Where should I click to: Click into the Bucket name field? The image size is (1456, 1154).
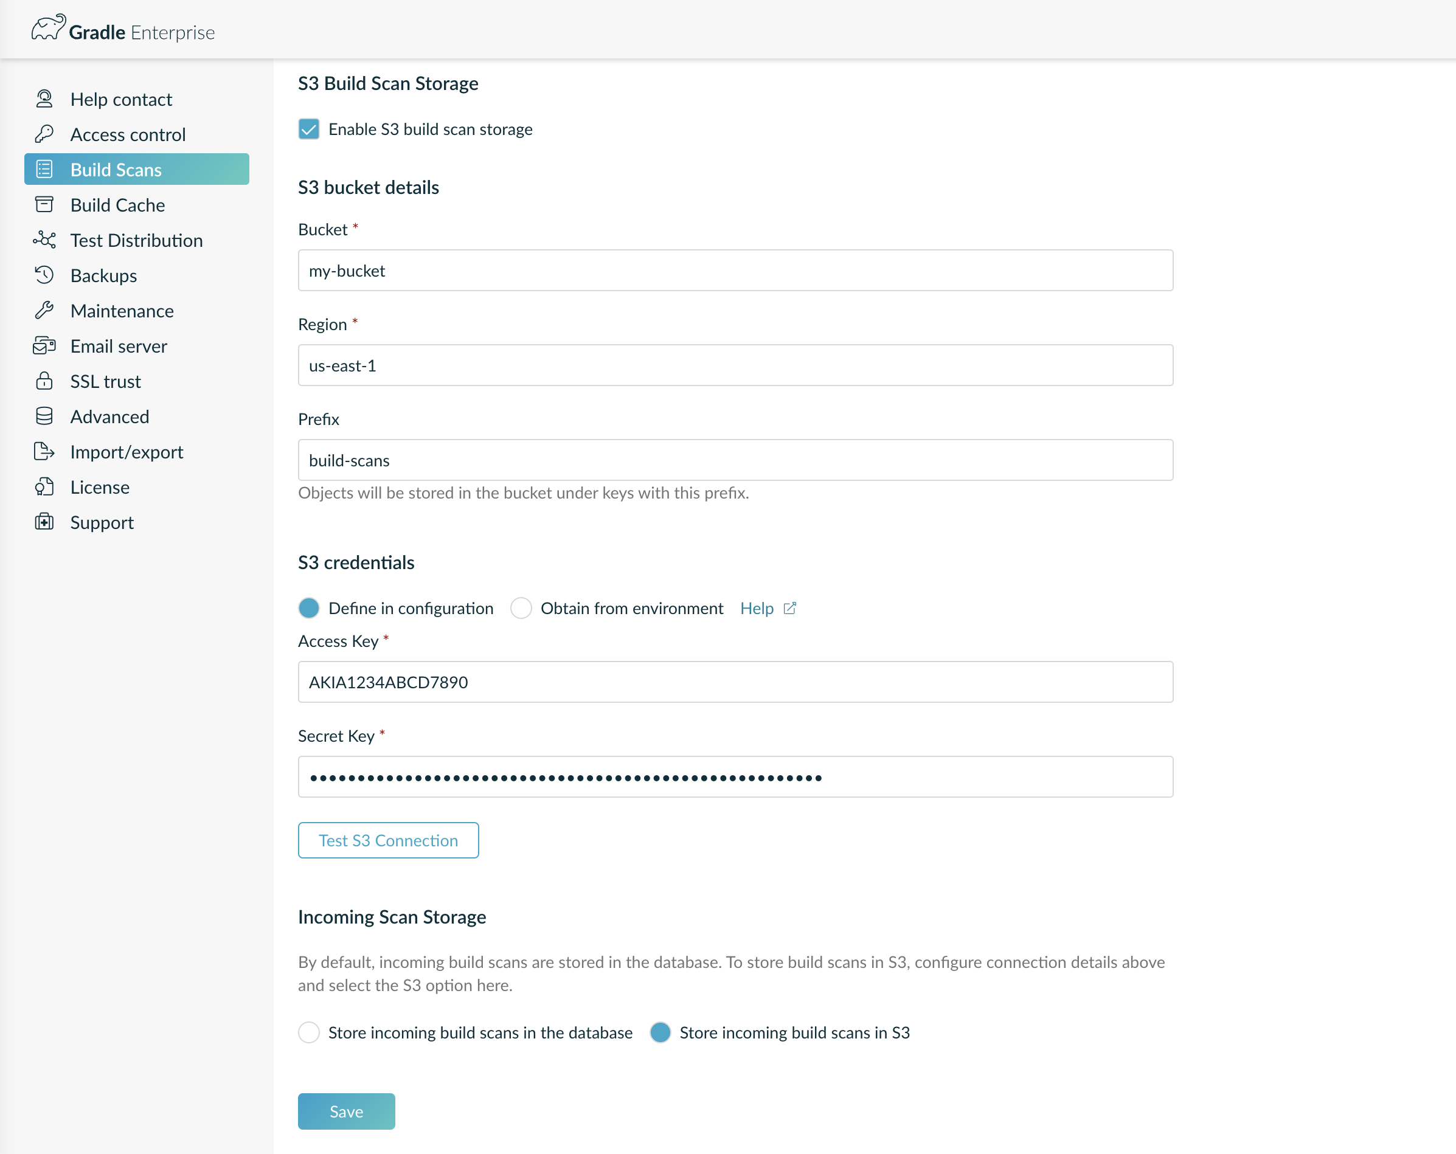735,271
